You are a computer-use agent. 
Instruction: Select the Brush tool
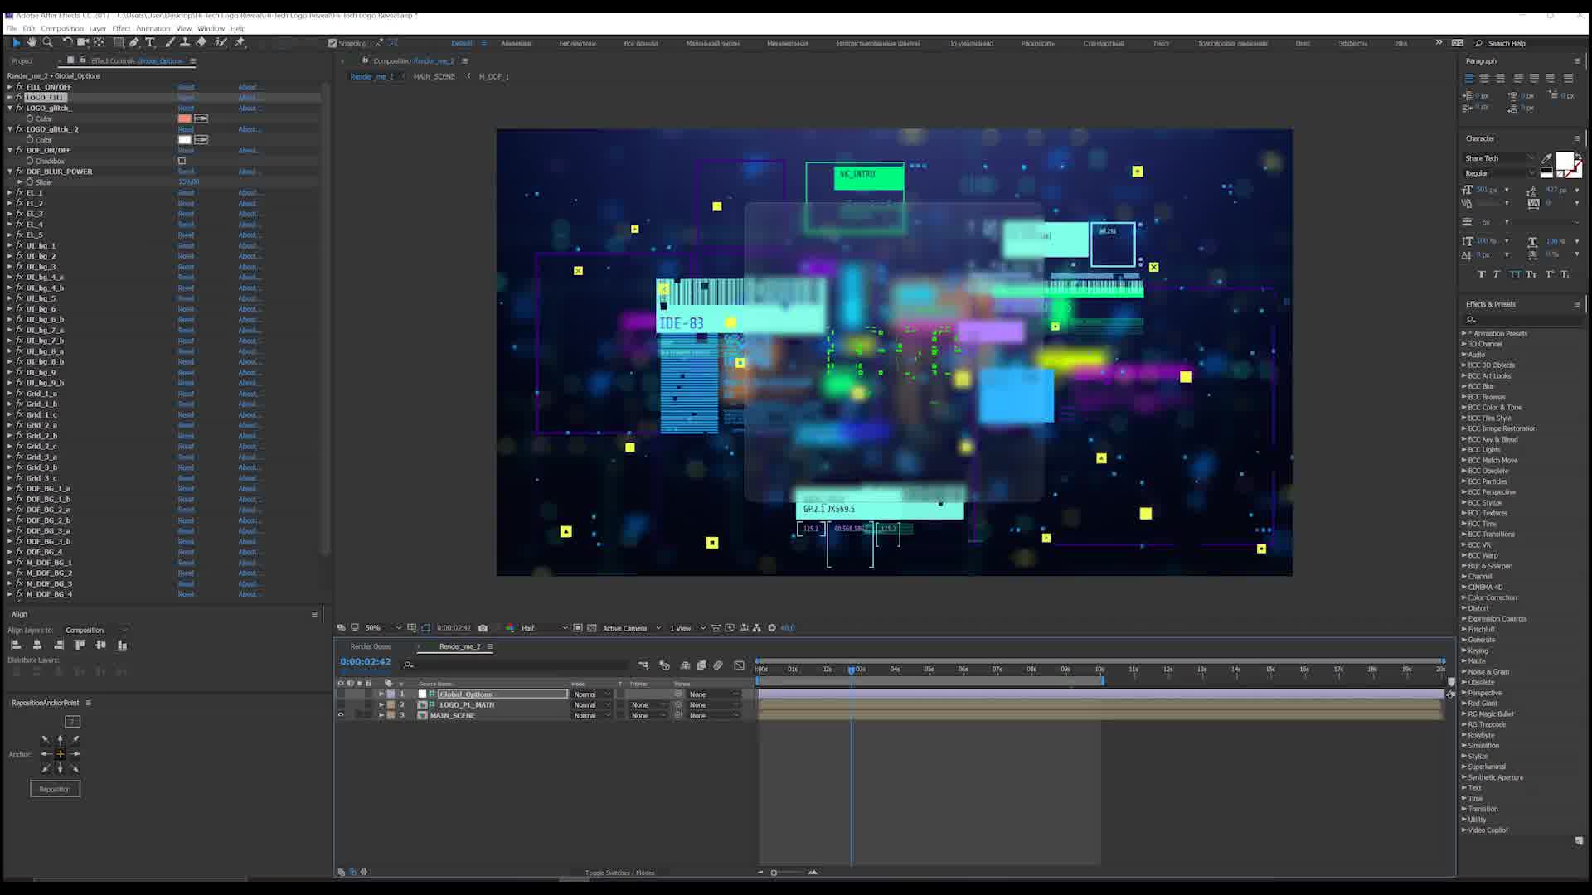[170, 42]
